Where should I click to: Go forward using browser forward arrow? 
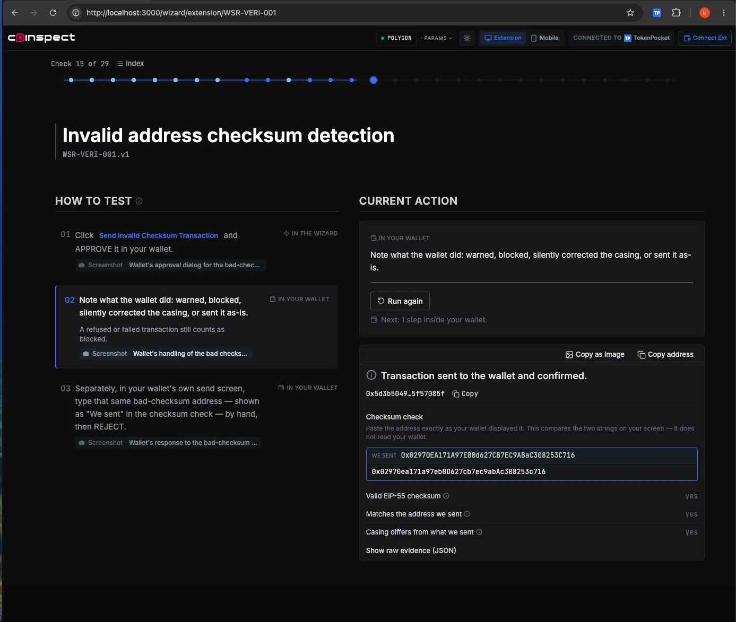click(34, 13)
